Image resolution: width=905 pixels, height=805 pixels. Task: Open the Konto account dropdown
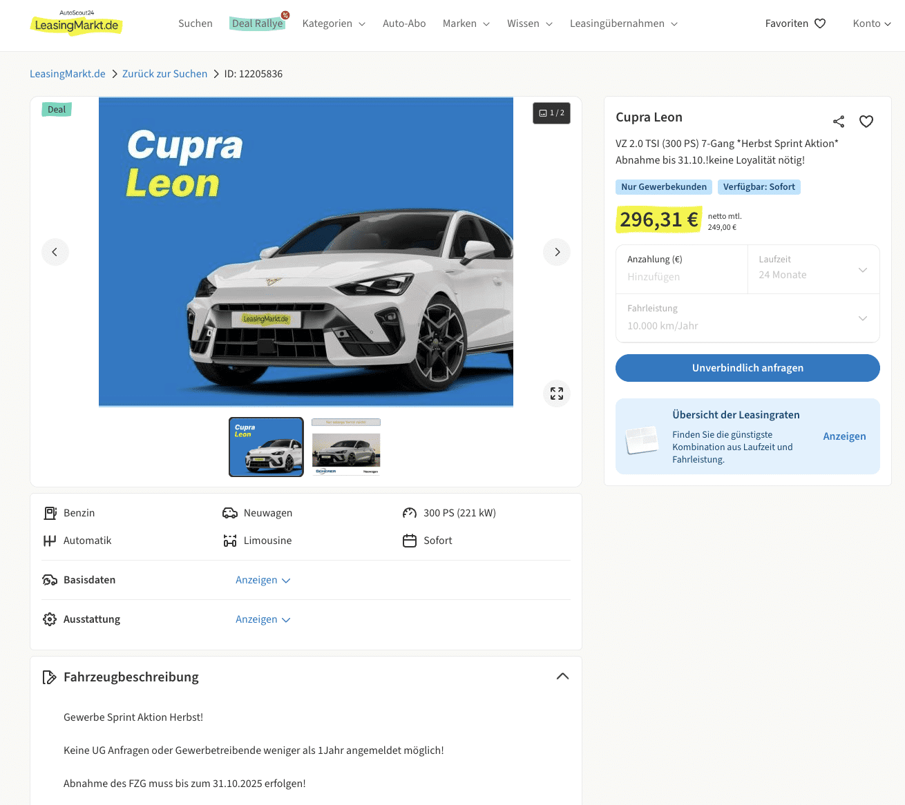coord(872,23)
